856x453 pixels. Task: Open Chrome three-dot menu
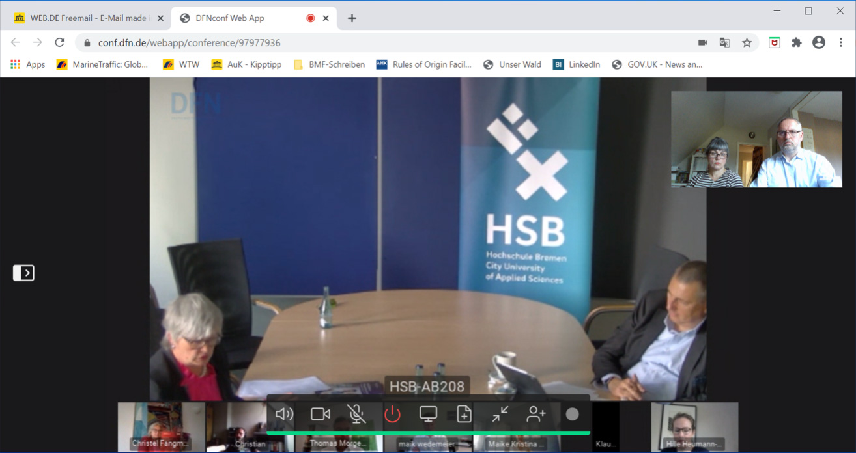(841, 43)
